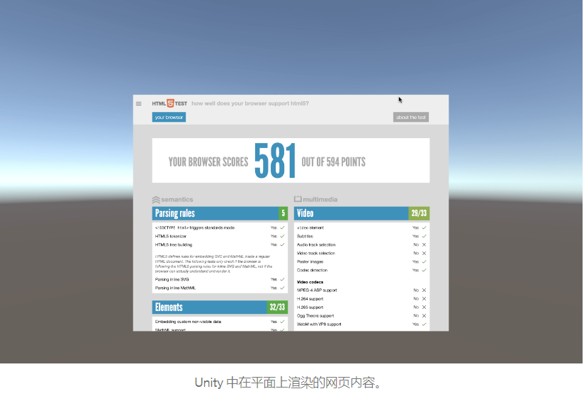
Task: Click the 'Ogg Theora support' row
Action: point(361,316)
